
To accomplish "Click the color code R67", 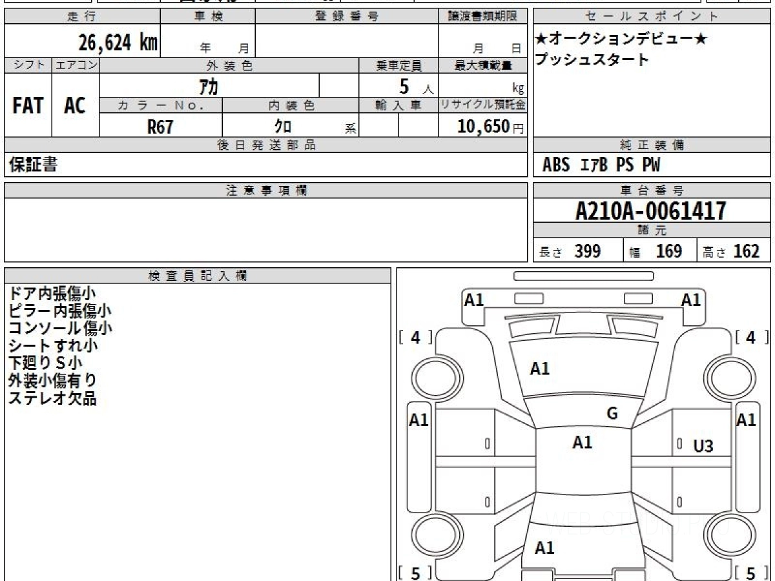I will [160, 127].
